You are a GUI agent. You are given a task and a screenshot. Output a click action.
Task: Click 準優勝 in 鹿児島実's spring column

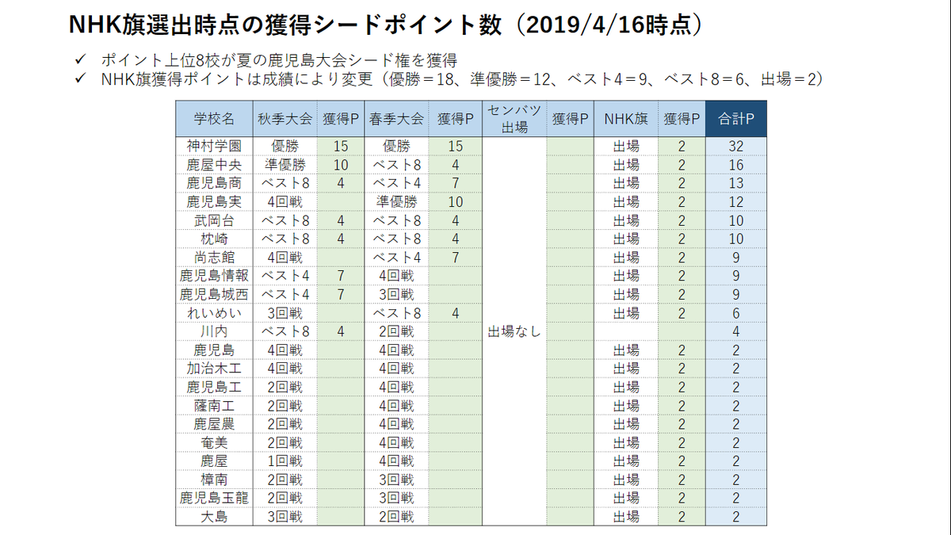pos(396,201)
